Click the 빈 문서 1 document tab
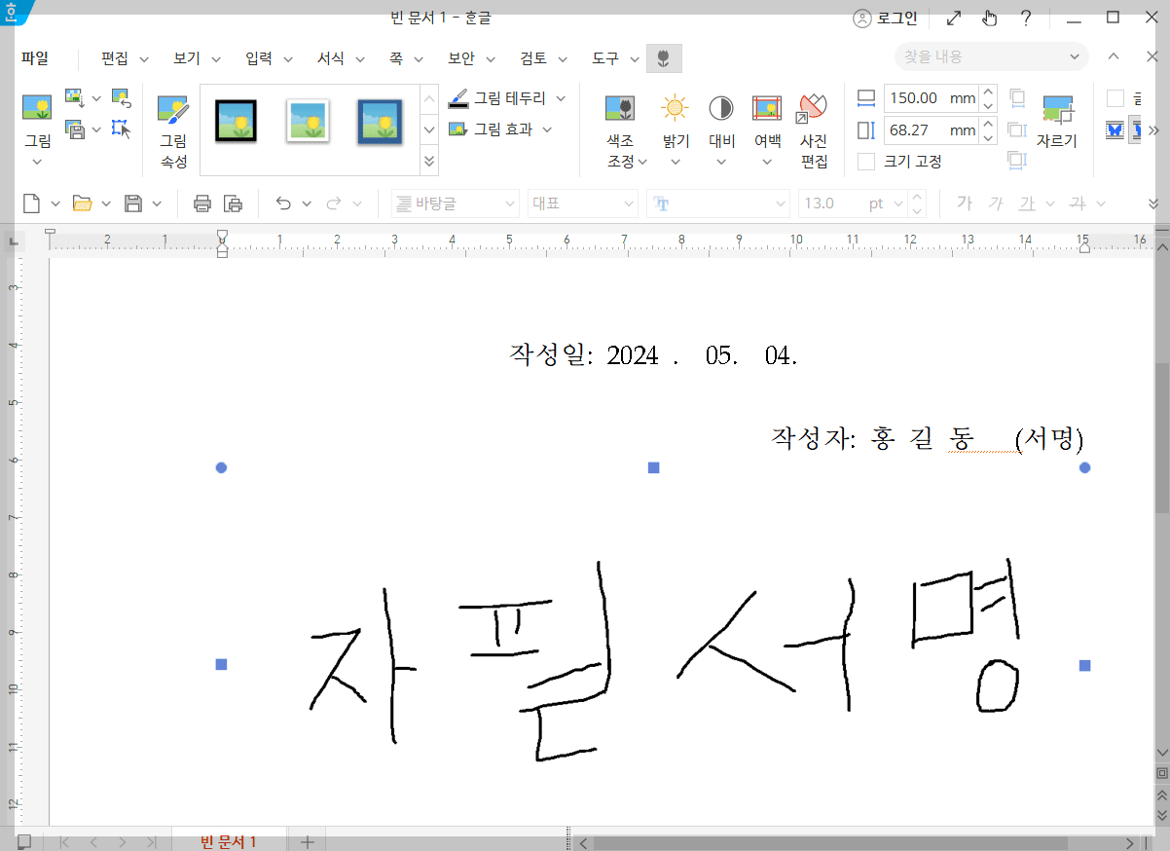Screen dimensions: 1170x851 [230, 838]
